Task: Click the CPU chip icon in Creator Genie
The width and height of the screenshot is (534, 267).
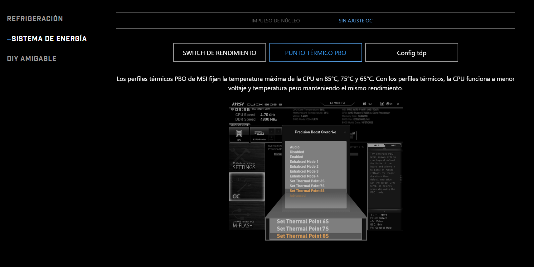Action: [239, 134]
